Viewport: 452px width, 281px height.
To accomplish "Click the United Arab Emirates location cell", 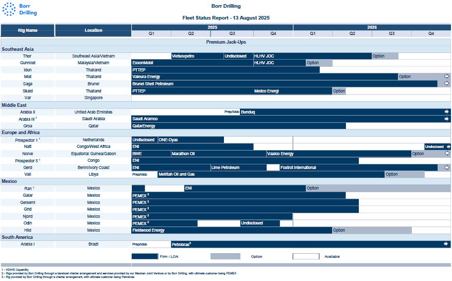I will (93, 112).
